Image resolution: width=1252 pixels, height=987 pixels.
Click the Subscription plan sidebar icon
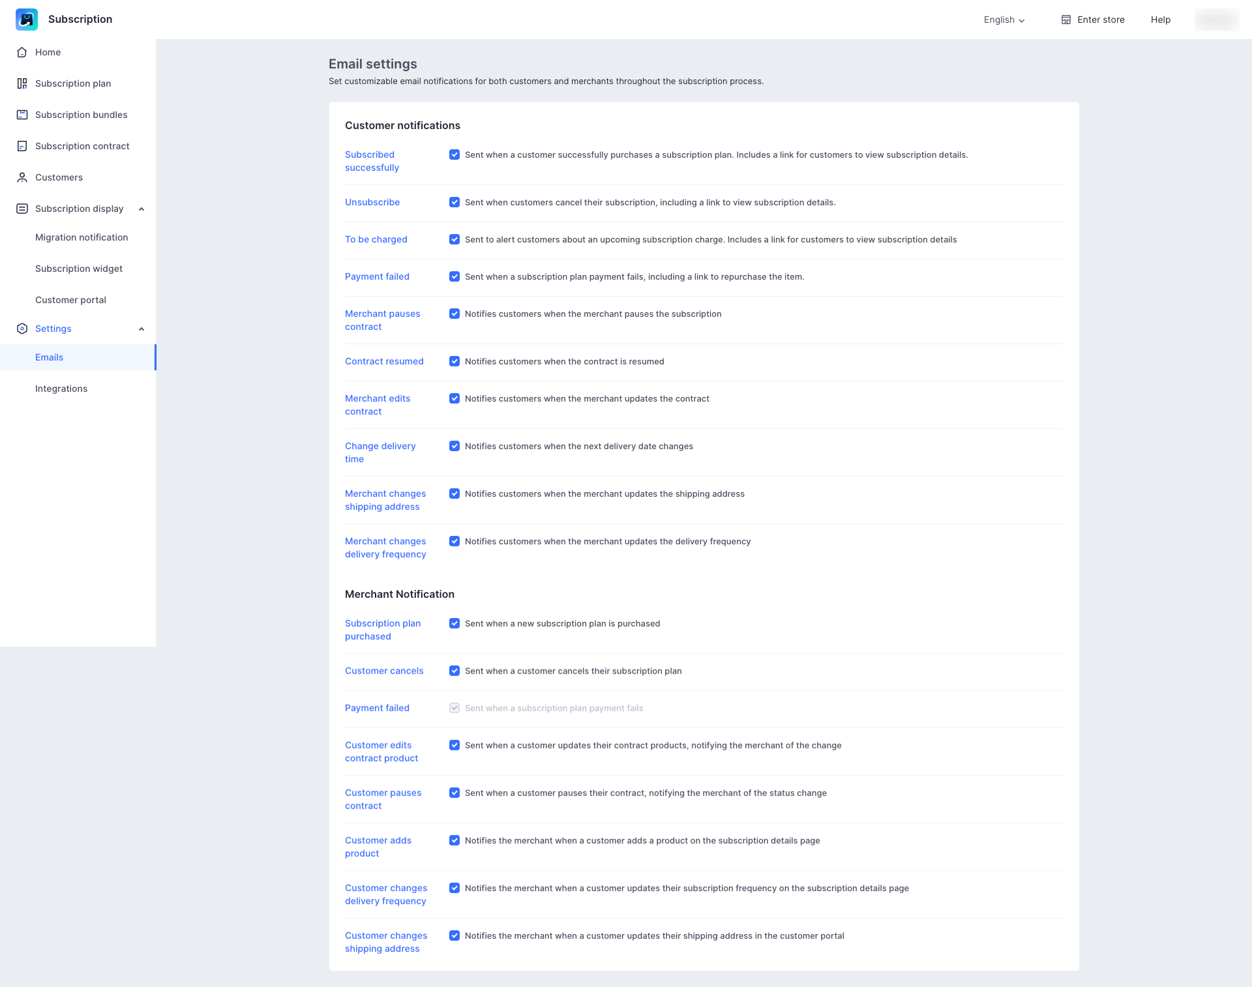point(22,83)
